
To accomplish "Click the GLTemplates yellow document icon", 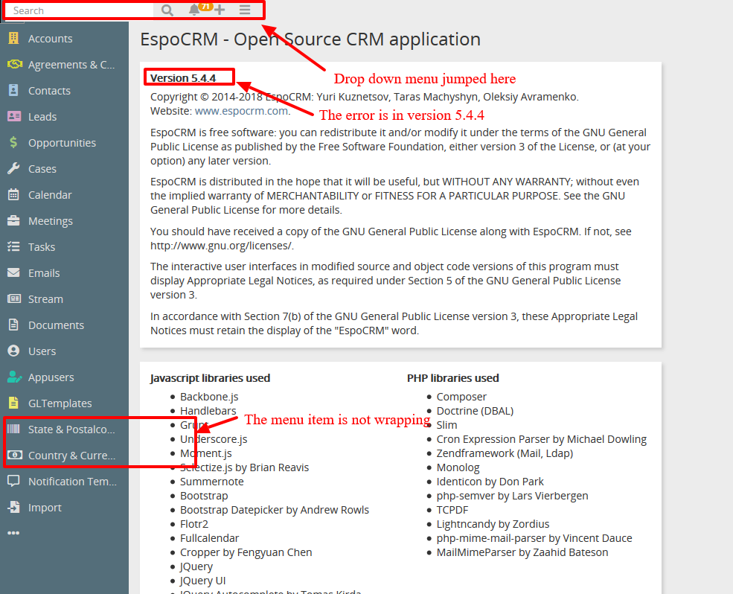I will point(13,403).
